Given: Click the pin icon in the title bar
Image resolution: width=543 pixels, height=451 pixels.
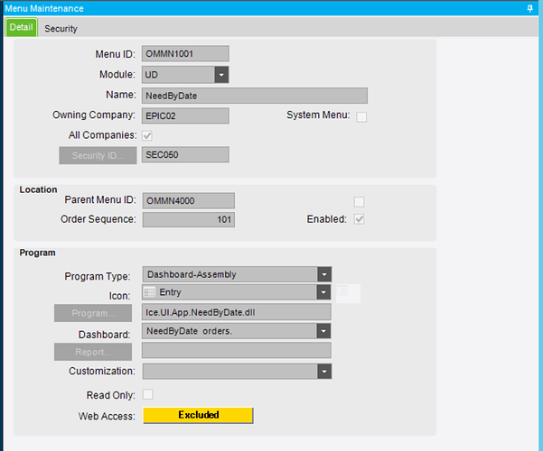Looking at the screenshot, I should click(529, 8).
